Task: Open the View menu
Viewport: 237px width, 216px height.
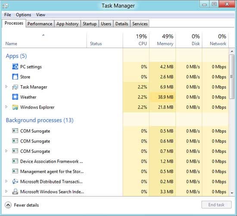Action: pyautogui.click(x=41, y=15)
